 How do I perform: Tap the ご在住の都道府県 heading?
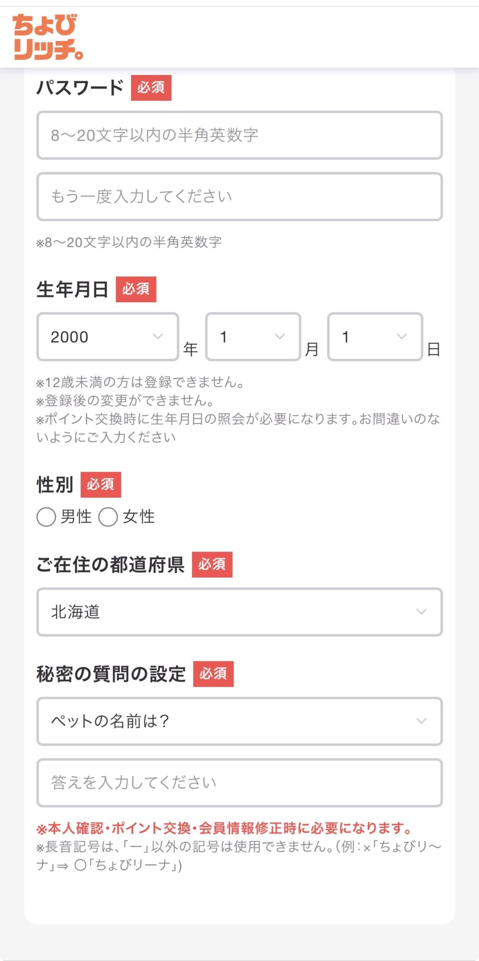(110, 565)
